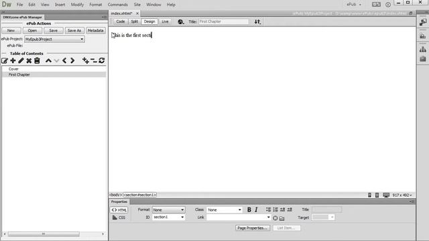Switch to Design view
The width and height of the screenshot is (429, 241).
[149, 21]
